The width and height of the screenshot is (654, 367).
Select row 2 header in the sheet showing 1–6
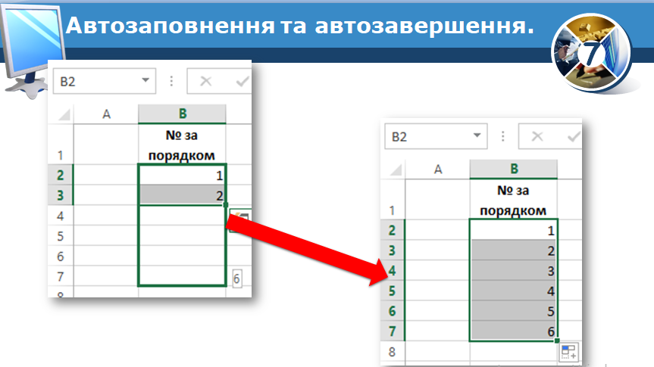392,230
